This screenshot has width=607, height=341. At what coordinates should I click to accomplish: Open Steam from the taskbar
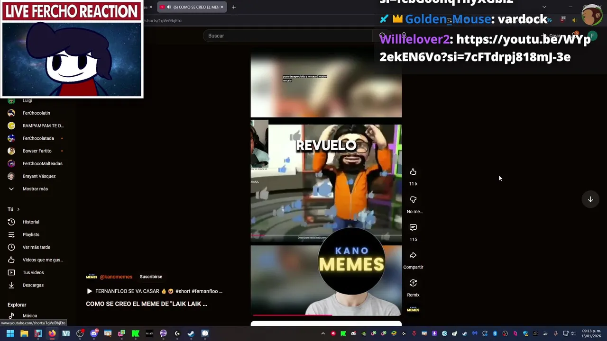(191, 333)
